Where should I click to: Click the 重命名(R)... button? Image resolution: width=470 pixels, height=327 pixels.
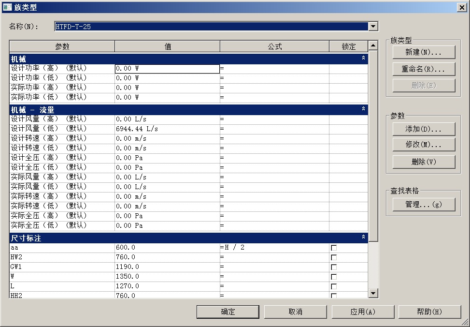(x=424, y=69)
